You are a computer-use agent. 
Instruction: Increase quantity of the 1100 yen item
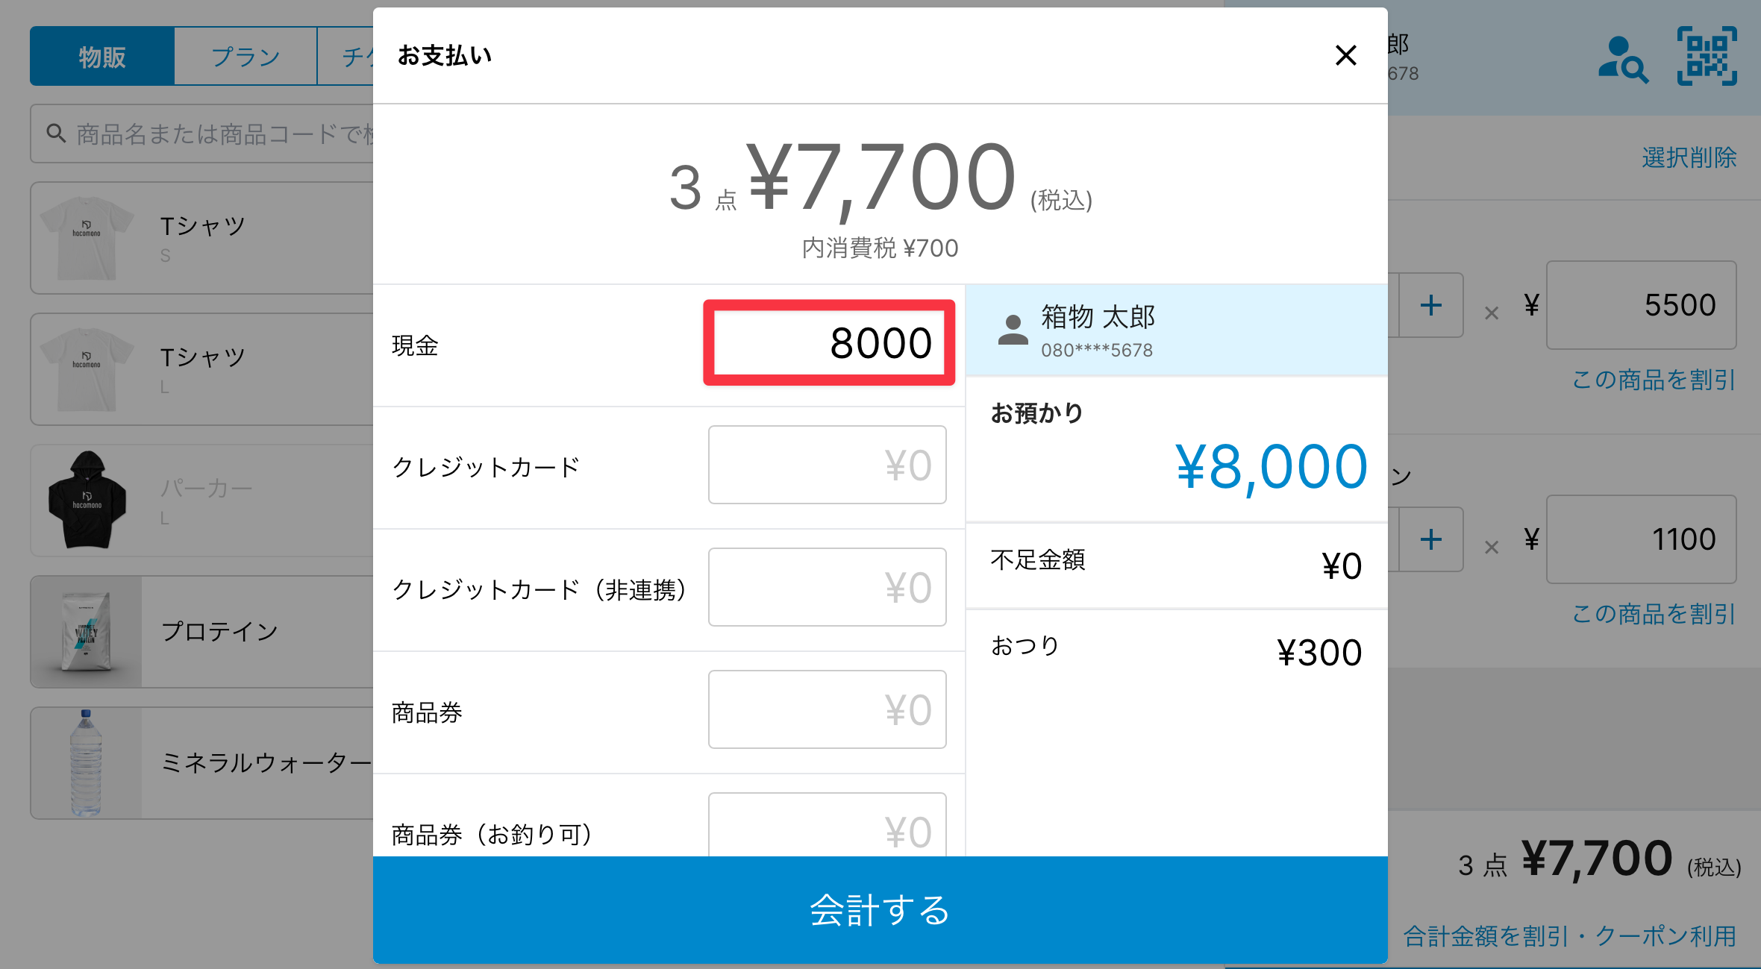1430,539
